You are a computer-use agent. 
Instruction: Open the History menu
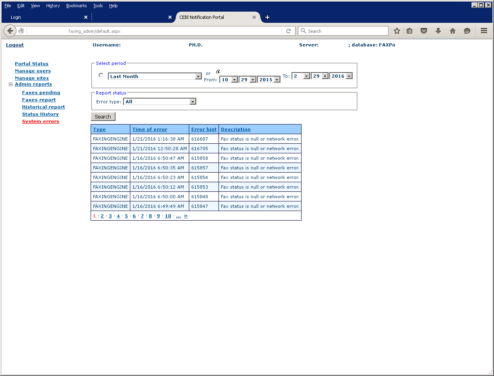(53, 6)
